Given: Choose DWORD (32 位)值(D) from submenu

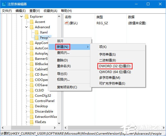Looking at the screenshot, I should 115,66.
